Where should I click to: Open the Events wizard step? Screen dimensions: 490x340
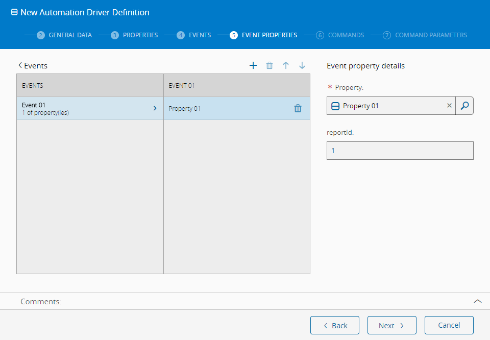tap(194, 35)
